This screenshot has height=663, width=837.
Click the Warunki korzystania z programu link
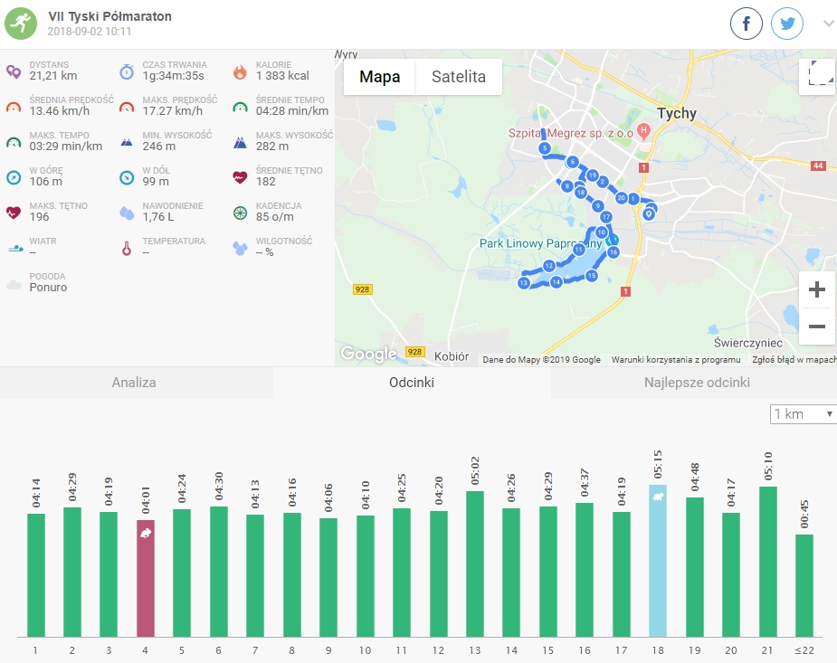675,359
